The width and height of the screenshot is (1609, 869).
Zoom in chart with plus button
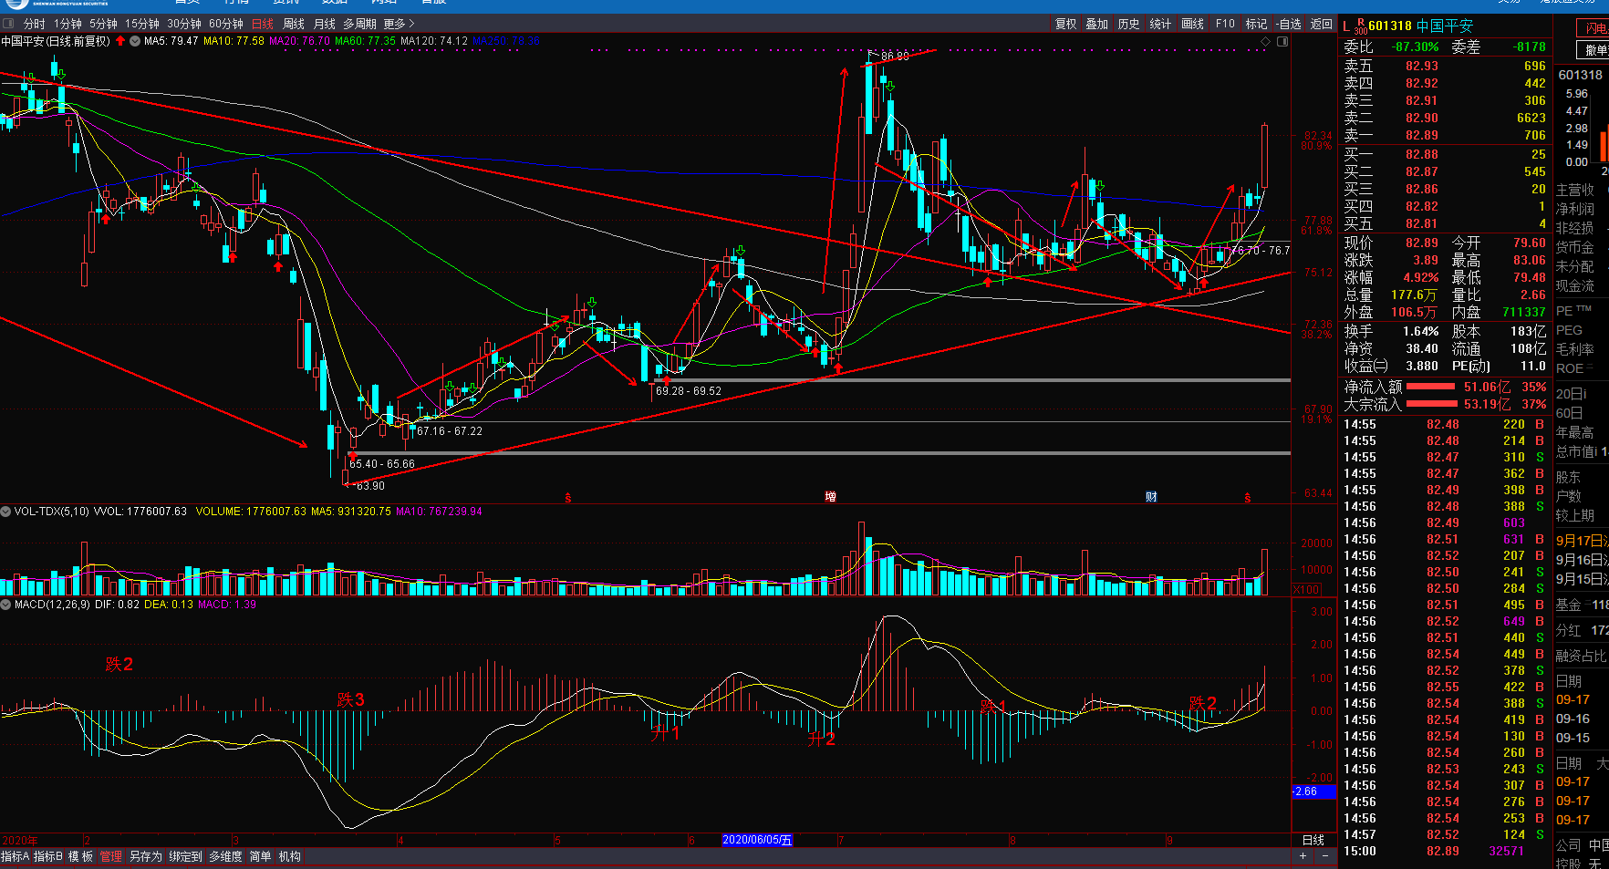pos(1303,856)
